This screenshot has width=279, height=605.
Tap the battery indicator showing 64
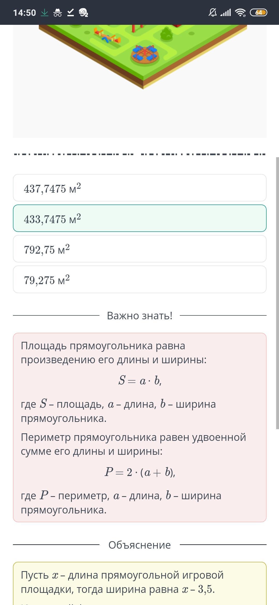(259, 12)
